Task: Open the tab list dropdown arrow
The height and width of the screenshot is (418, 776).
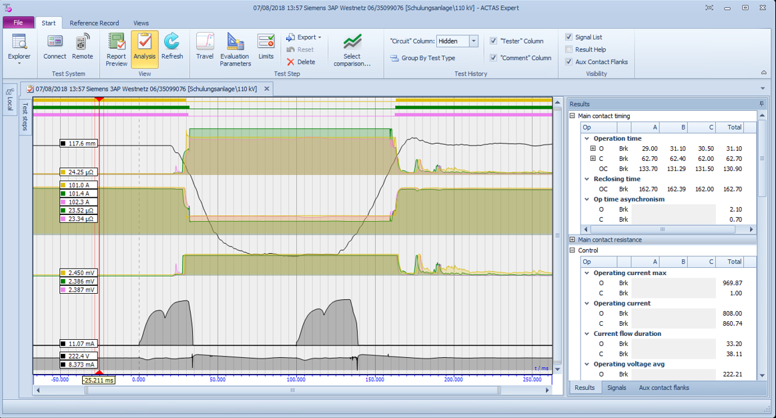Action: coord(763,89)
